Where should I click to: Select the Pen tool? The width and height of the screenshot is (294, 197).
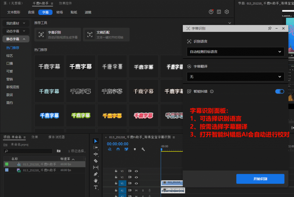point(96,174)
